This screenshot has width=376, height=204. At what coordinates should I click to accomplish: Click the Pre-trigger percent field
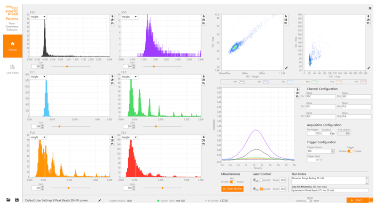click(x=313, y=134)
